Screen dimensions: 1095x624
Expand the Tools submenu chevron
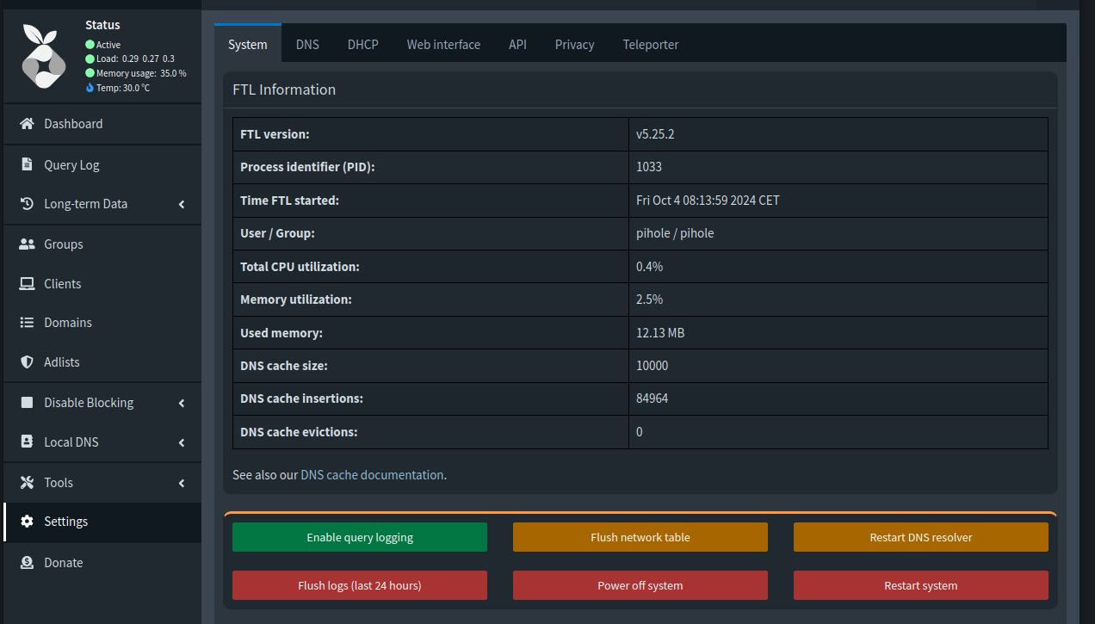(x=182, y=483)
